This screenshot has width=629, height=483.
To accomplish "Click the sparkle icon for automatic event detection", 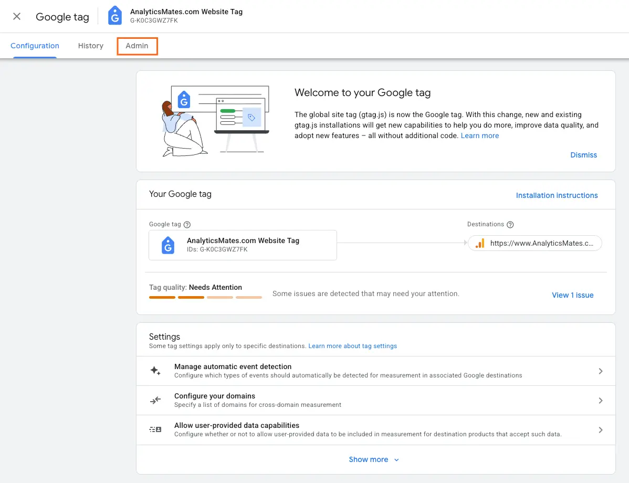I will pos(155,371).
